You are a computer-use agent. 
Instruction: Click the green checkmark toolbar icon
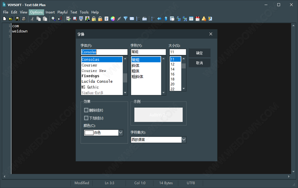coord(68,18)
